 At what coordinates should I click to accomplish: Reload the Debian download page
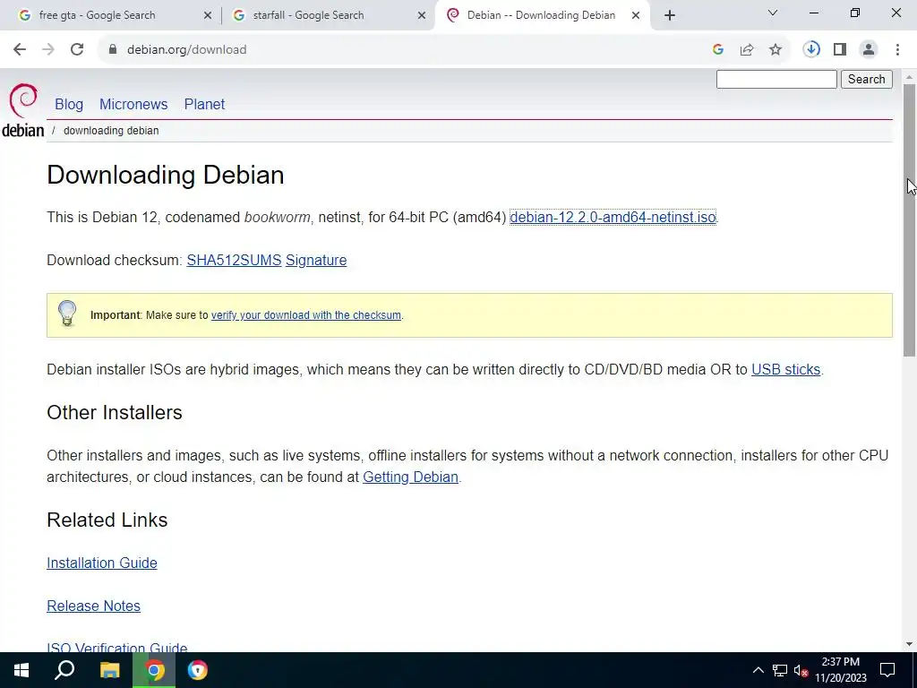click(x=77, y=50)
